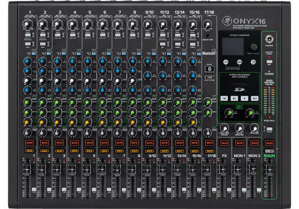Mute stereo channel 9/10
Image resolution: width=299 pixels, height=209 pixels.
149,143
